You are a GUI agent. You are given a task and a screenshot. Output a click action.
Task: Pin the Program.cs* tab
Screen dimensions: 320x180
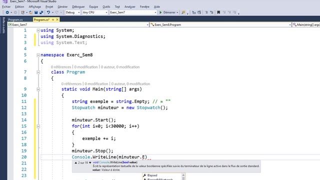coord(53,19)
